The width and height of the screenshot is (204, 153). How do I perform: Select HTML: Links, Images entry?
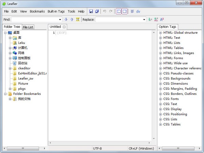[x=178, y=53]
